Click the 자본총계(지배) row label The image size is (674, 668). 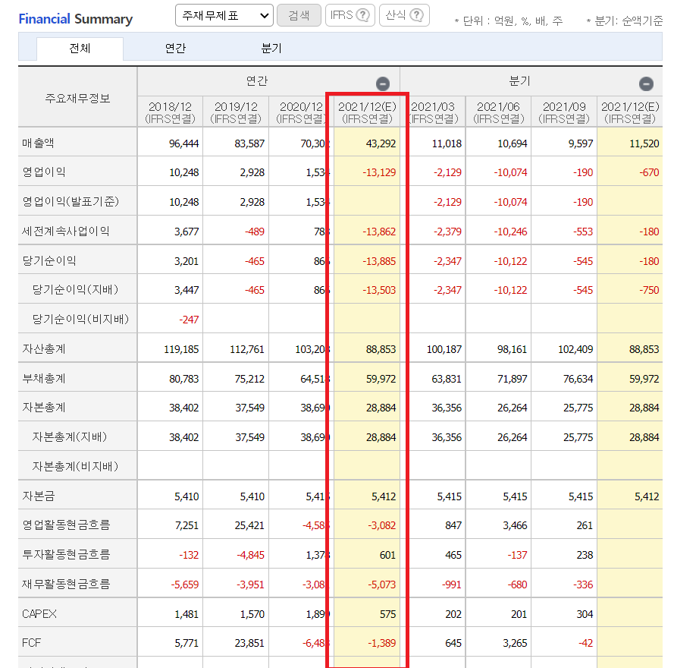click(70, 437)
